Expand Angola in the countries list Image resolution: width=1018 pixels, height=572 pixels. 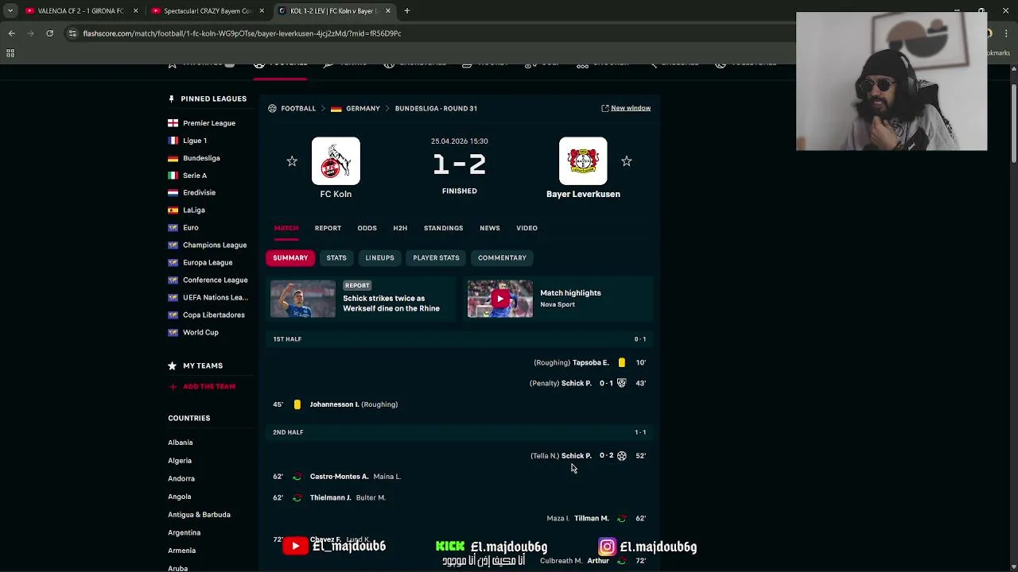180,497
